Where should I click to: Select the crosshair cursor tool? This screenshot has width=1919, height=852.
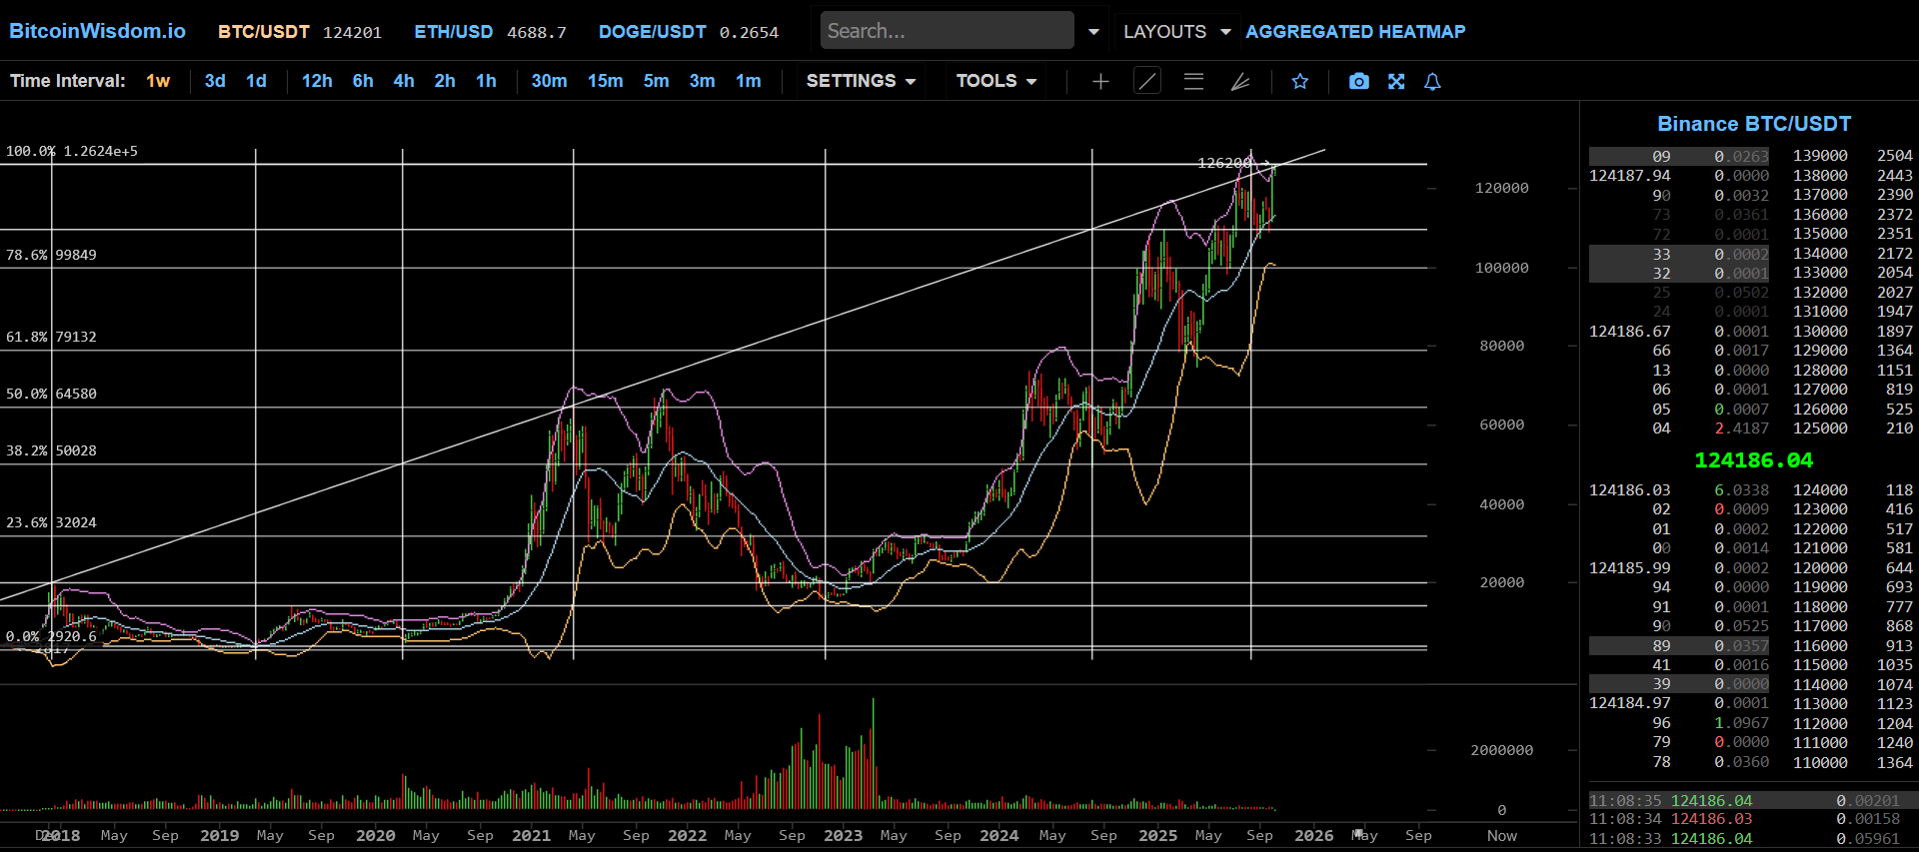click(1100, 82)
